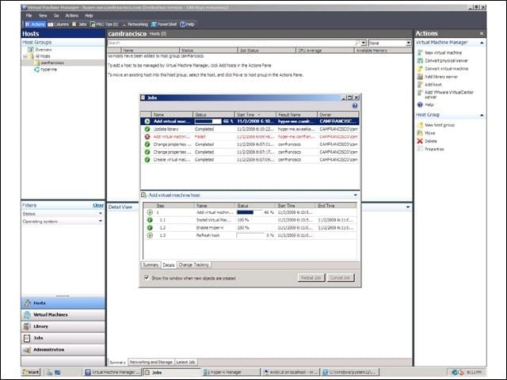
Task: Click the Restart Job button
Action: pos(311,278)
